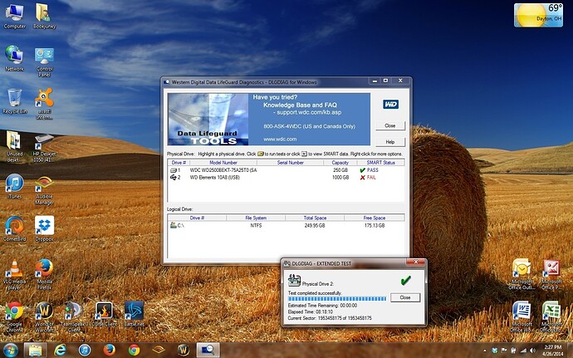This screenshot has width=573, height=358.
Task: Open Microsoft Office Outlook shortcut
Action: [x=522, y=275]
